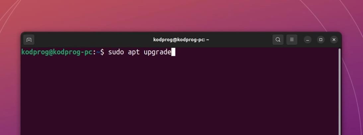Screen dimensions: 363x135
Task: Click the white block cursor after upgrade
Action: [173, 52]
